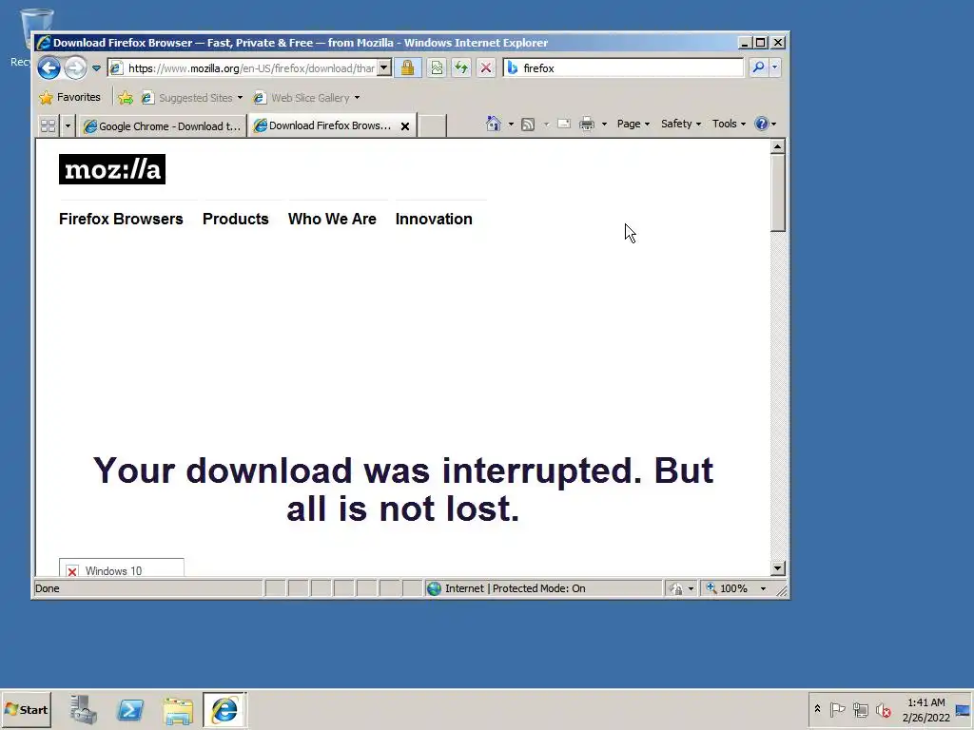This screenshot has width=974, height=730.
Task: Add to Favorites Bar star icon
Action: [x=126, y=98]
